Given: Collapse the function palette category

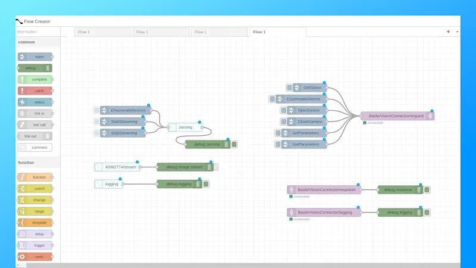Looking at the screenshot, I should (27, 163).
